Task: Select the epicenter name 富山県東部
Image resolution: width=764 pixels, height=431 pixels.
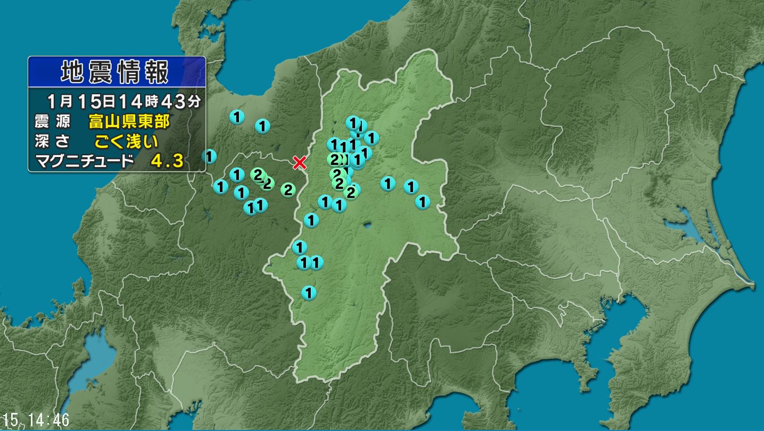Action: coord(129,122)
